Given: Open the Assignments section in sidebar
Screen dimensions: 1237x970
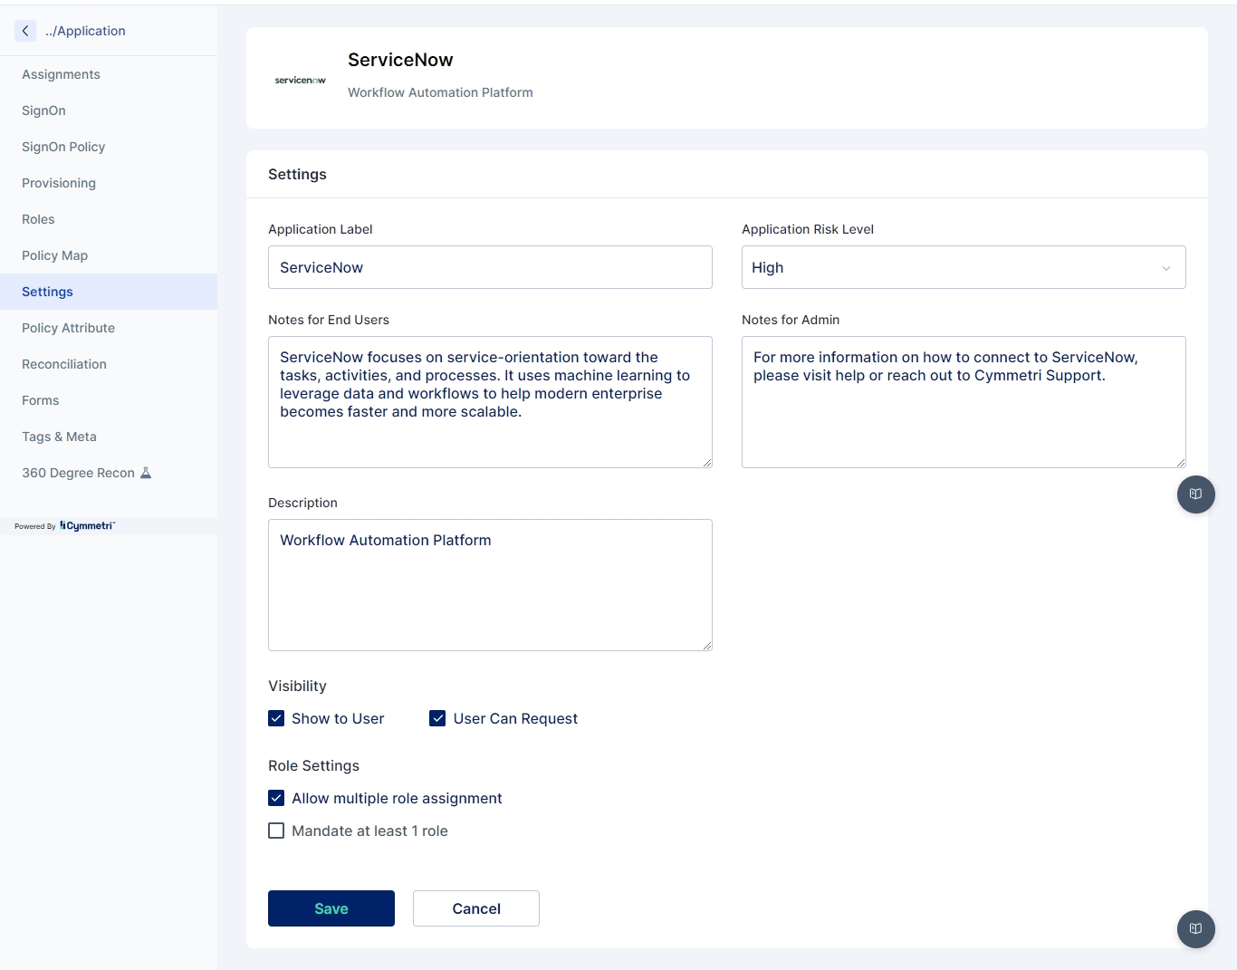Looking at the screenshot, I should click(61, 74).
